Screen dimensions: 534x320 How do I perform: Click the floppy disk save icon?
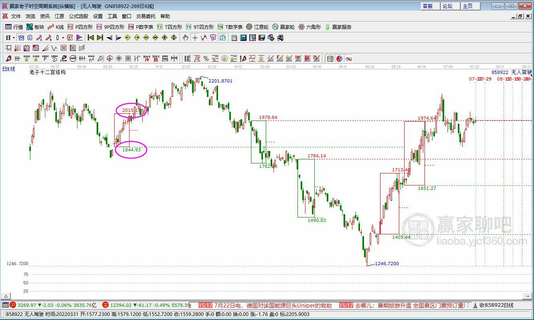point(262,38)
